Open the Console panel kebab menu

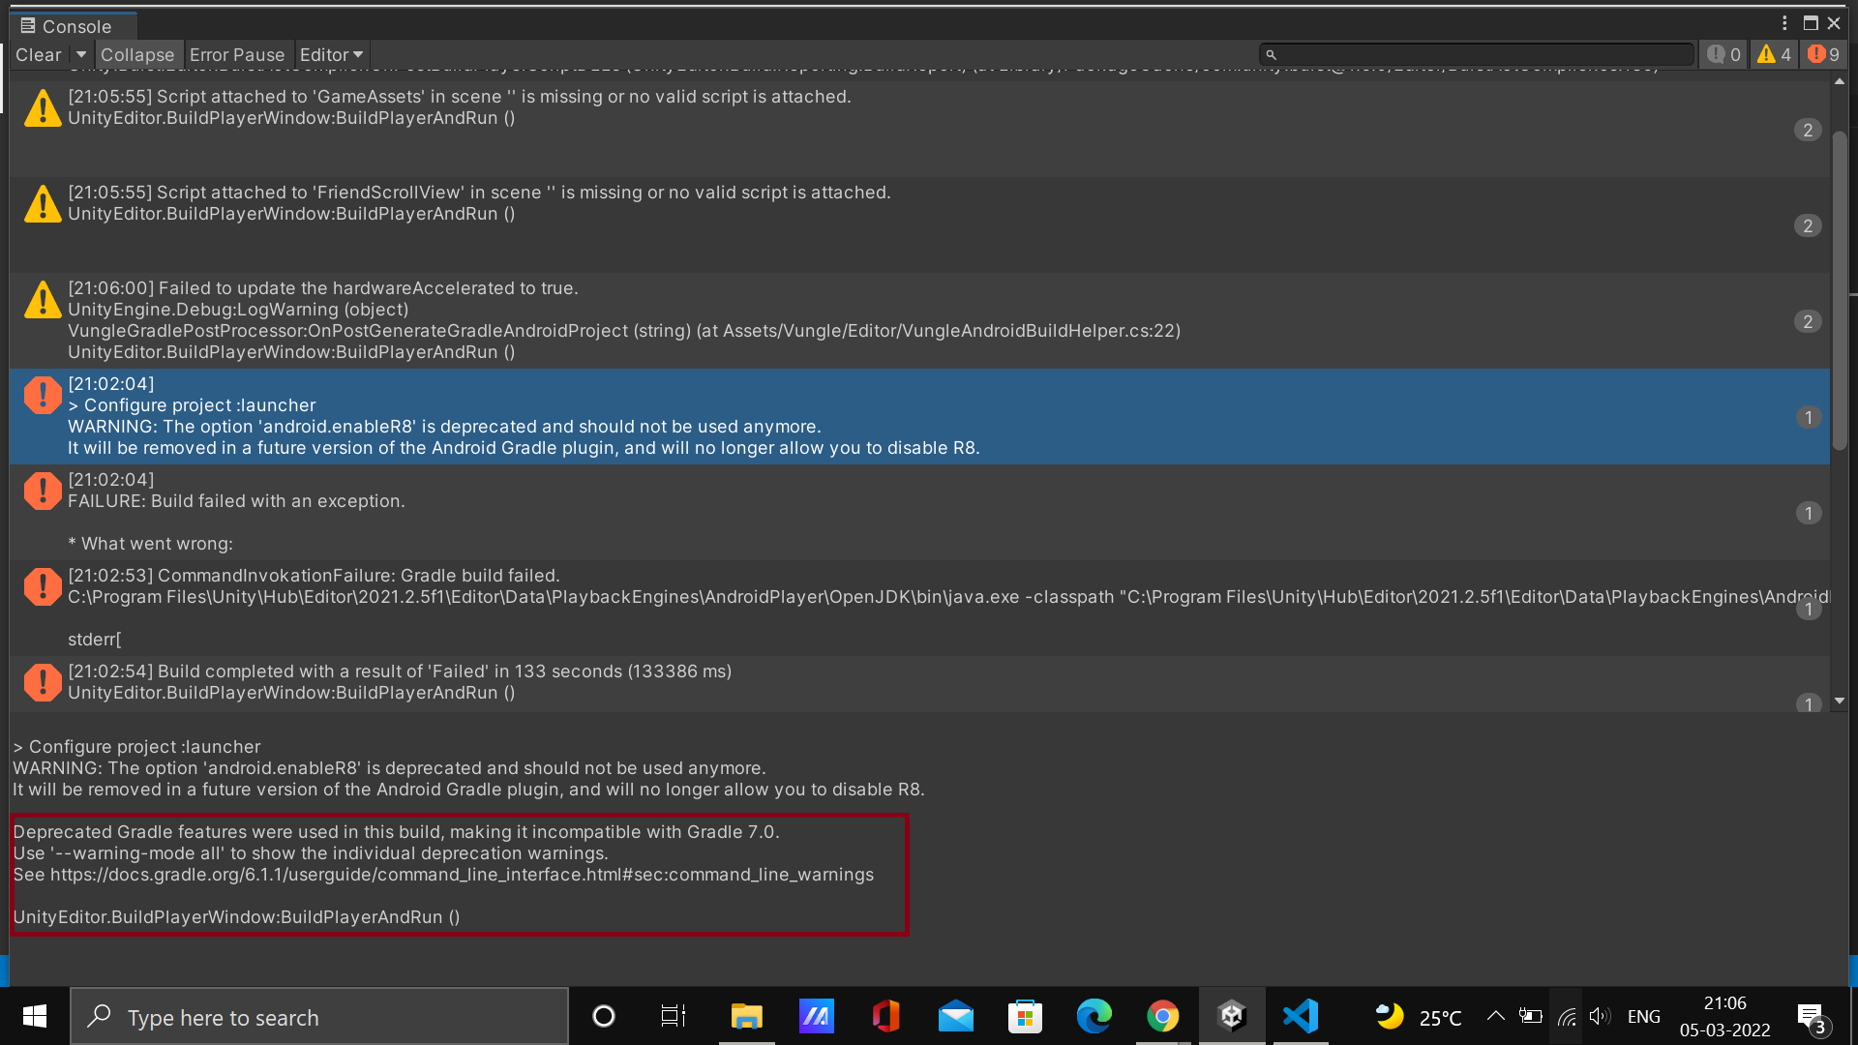(1785, 23)
